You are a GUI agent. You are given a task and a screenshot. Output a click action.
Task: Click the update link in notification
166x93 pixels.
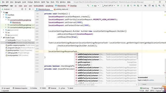pyautogui.click(x=151, y=80)
